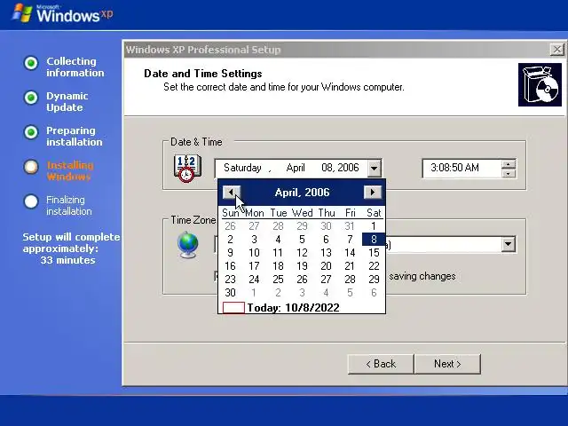Open the time zone dropdown arrow
Screen dimensions: 568x426
[x=509, y=245]
